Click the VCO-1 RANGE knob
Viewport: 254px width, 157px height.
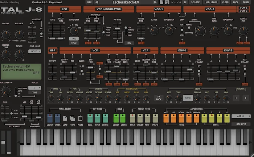[154, 31]
